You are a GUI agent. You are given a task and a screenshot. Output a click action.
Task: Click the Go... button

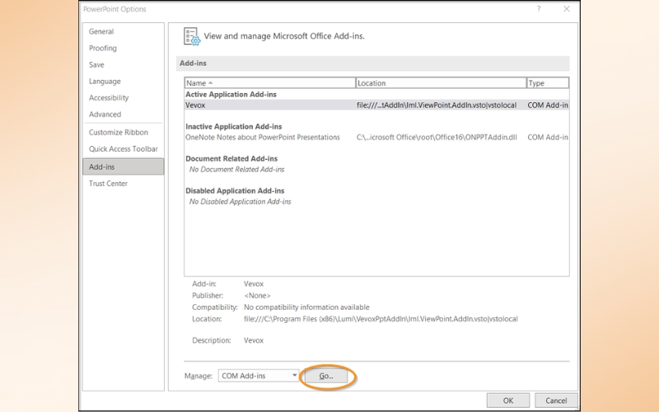(326, 376)
